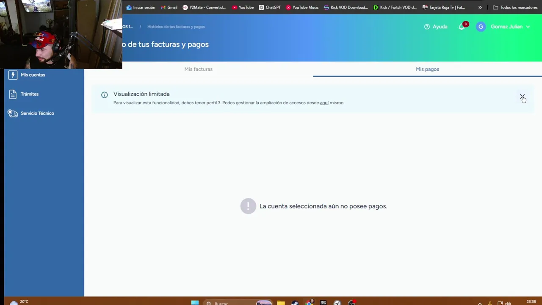Open the Iniciar sesión bookmark
Image resolution: width=542 pixels, height=305 pixels.
coord(141,7)
